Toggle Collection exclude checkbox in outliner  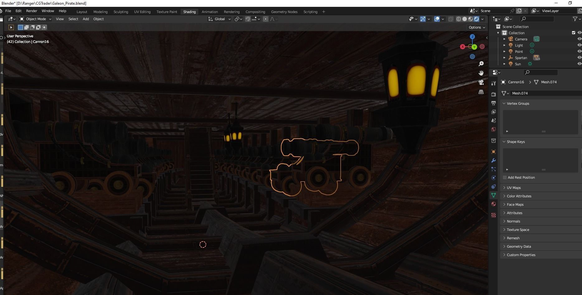[574, 33]
